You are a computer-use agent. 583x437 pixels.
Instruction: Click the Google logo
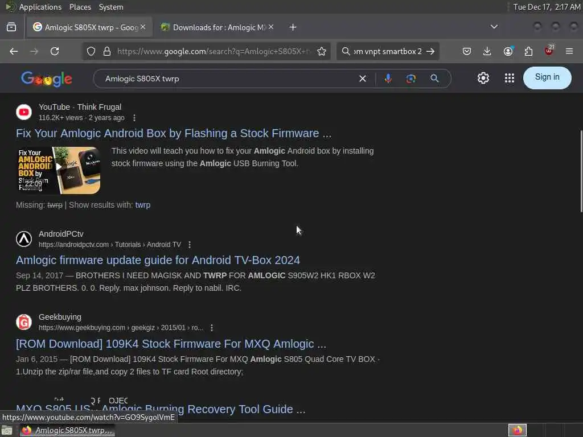click(47, 79)
